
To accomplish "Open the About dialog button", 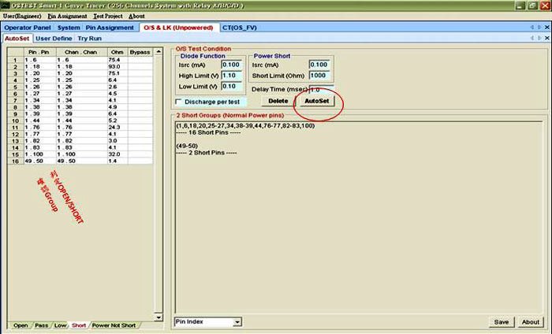I will click(x=531, y=321).
